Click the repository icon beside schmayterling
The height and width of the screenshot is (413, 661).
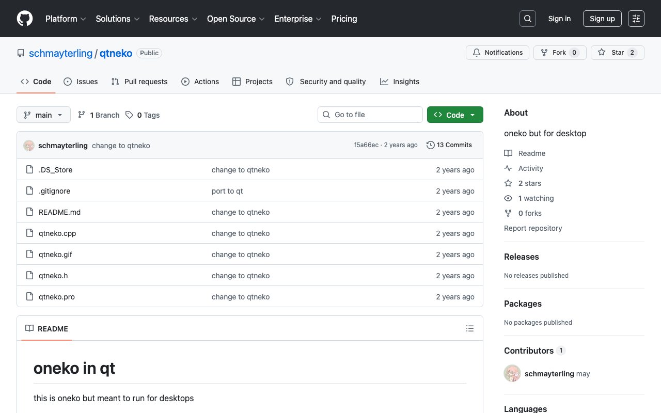[x=21, y=53]
